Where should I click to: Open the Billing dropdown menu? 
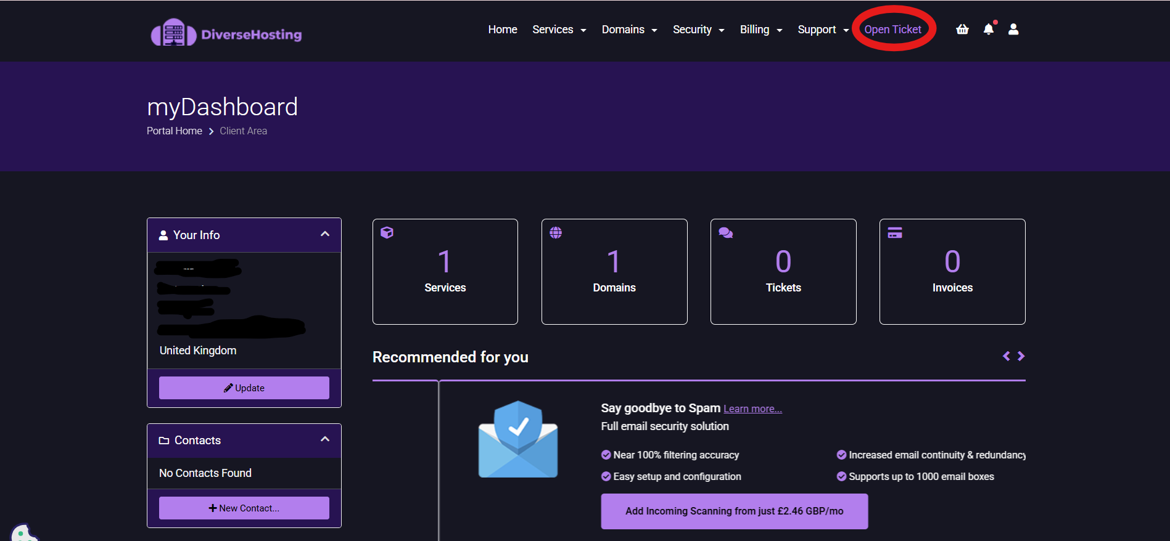(x=760, y=30)
